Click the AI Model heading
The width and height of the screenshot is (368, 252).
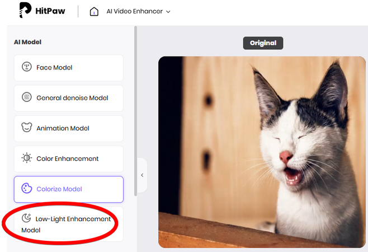pyautogui.click(x=28, y=42)
